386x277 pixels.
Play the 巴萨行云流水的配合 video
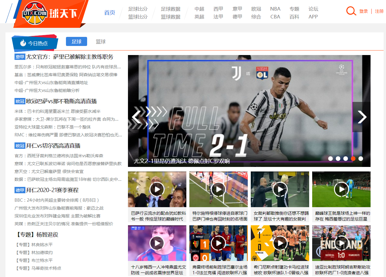coord(157,189)
